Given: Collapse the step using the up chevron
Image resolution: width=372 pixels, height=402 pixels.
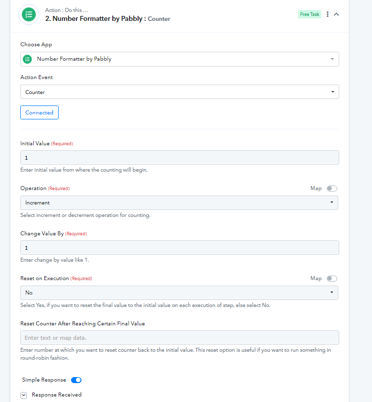Looking at the screenshot, I should (x=336, y=14).
